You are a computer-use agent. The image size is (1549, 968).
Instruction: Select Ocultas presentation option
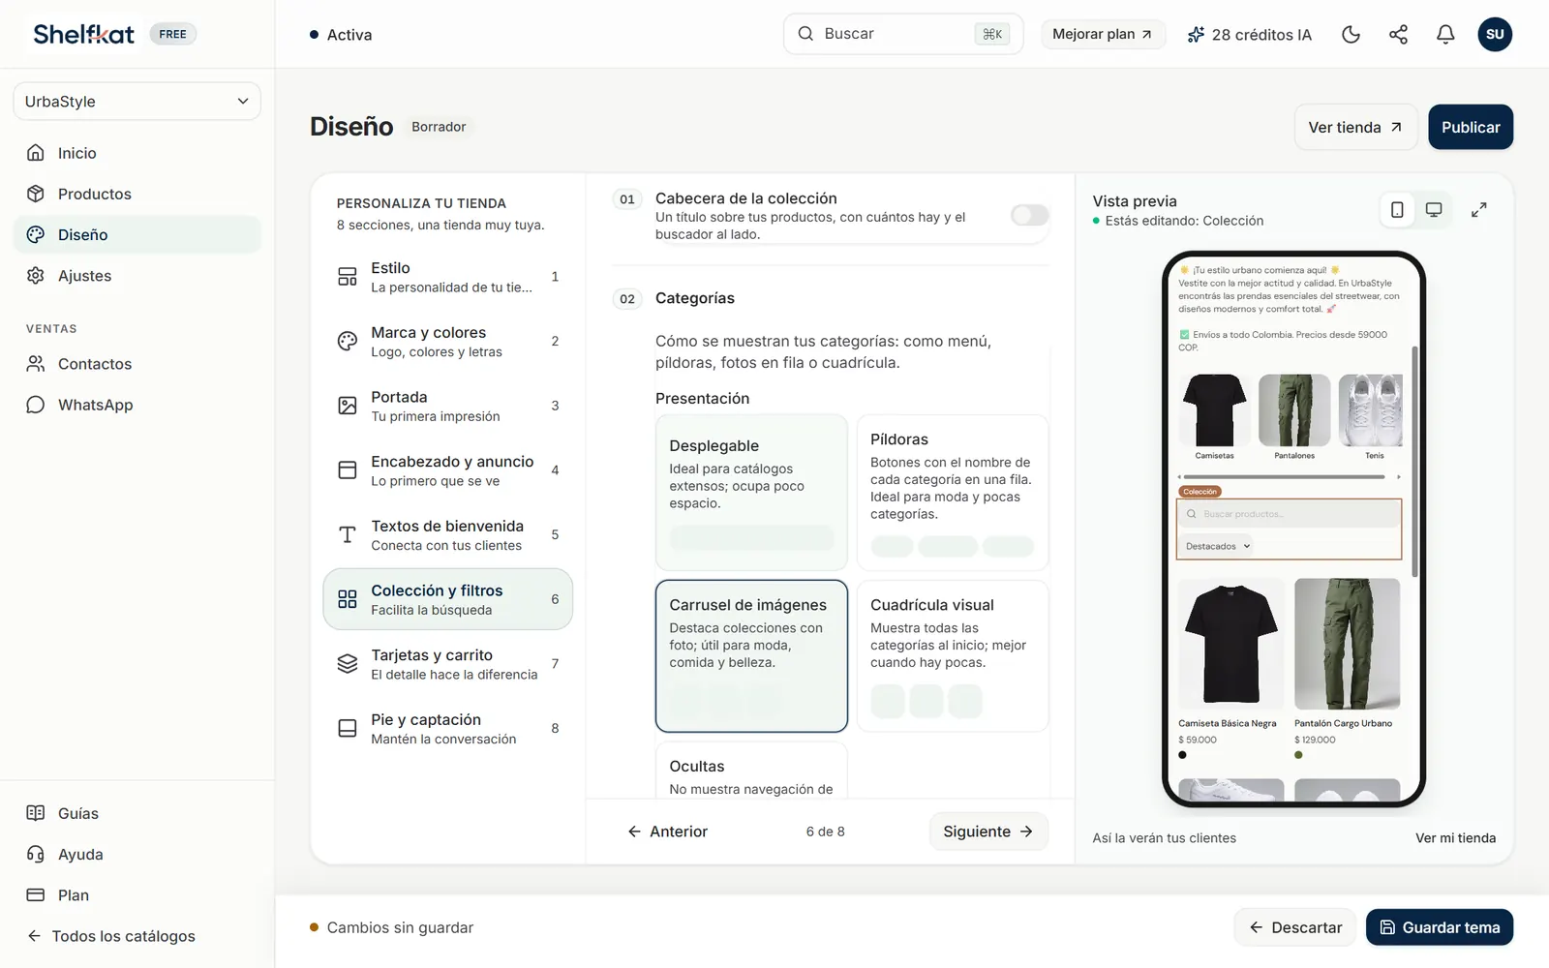pos(751,771)
